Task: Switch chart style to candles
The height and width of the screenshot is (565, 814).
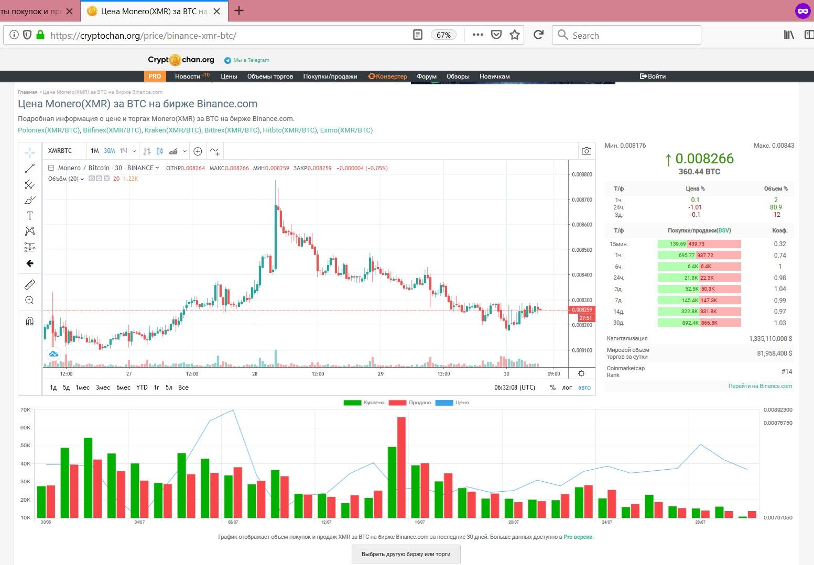Action: pos(160,151)
